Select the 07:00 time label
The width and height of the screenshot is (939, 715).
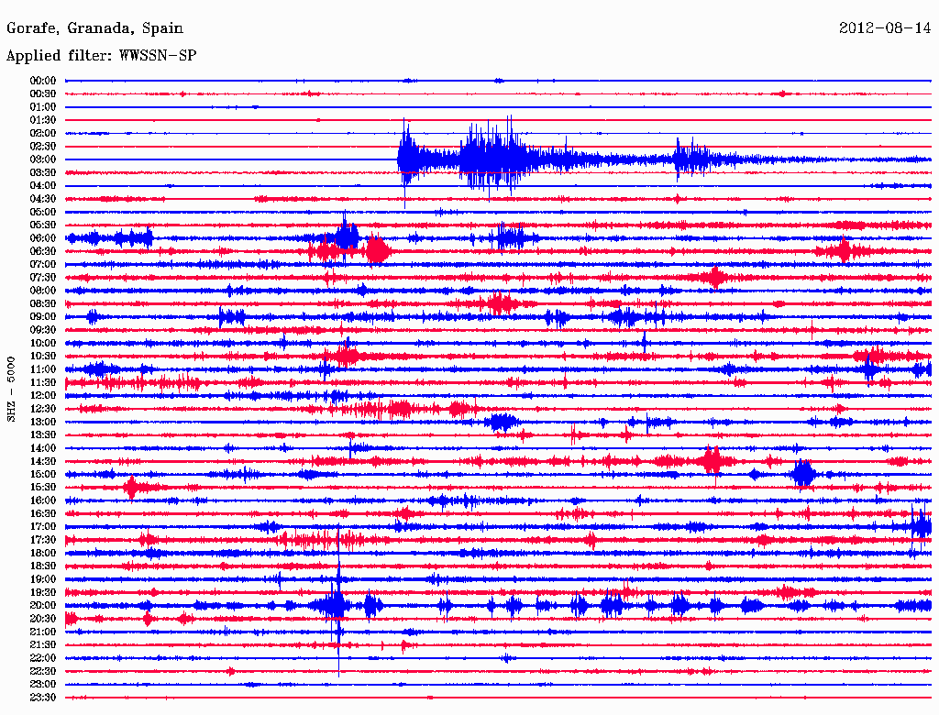coord(42,264)
